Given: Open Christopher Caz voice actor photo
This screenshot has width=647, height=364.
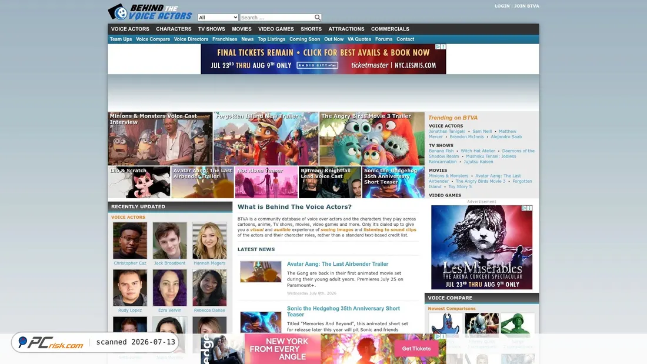Looking at the screenshot, I should tap(130, 241).
